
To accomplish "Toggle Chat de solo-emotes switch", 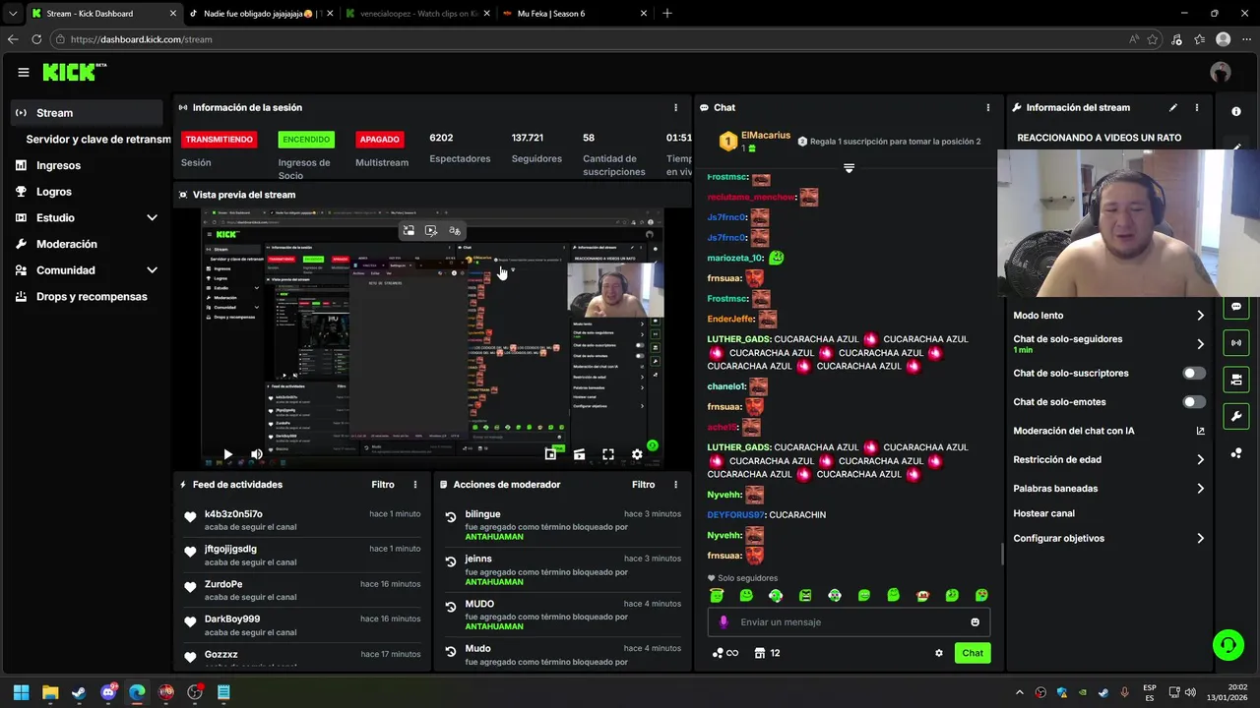I will coord(1193,402).
